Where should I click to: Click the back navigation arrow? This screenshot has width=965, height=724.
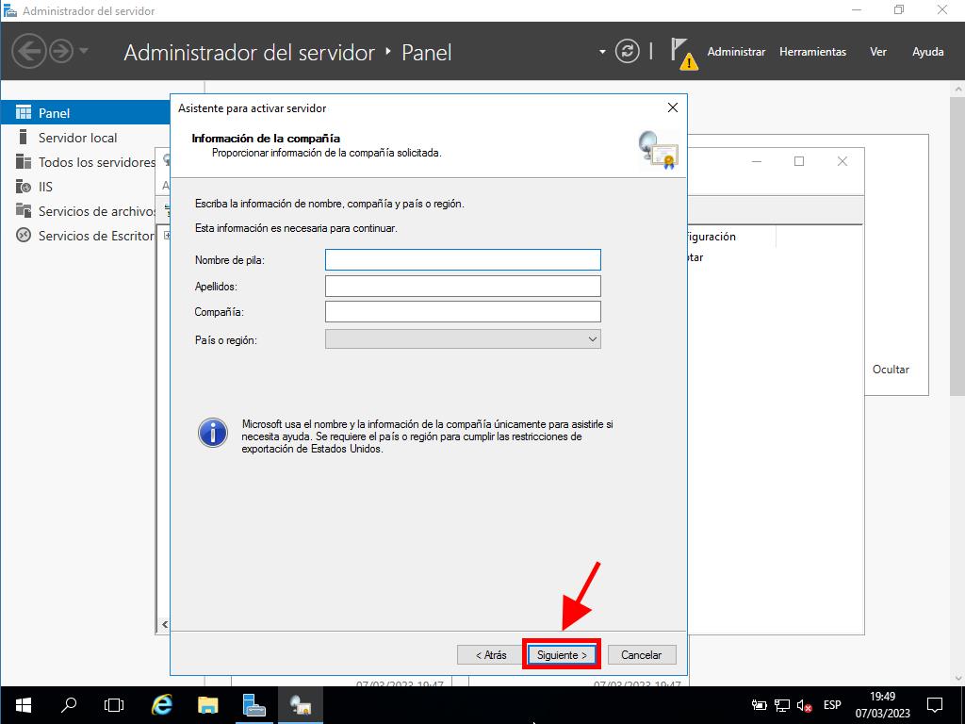point(29,51)
